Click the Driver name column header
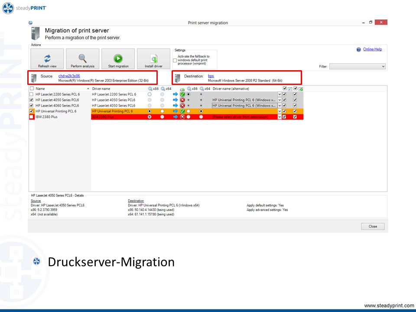Image resolution: width=416 pixels, height=312 pixels. (101, 88)
